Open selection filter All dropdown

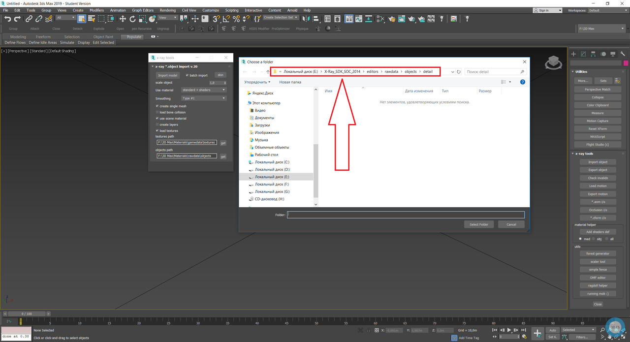coord(65,18)
